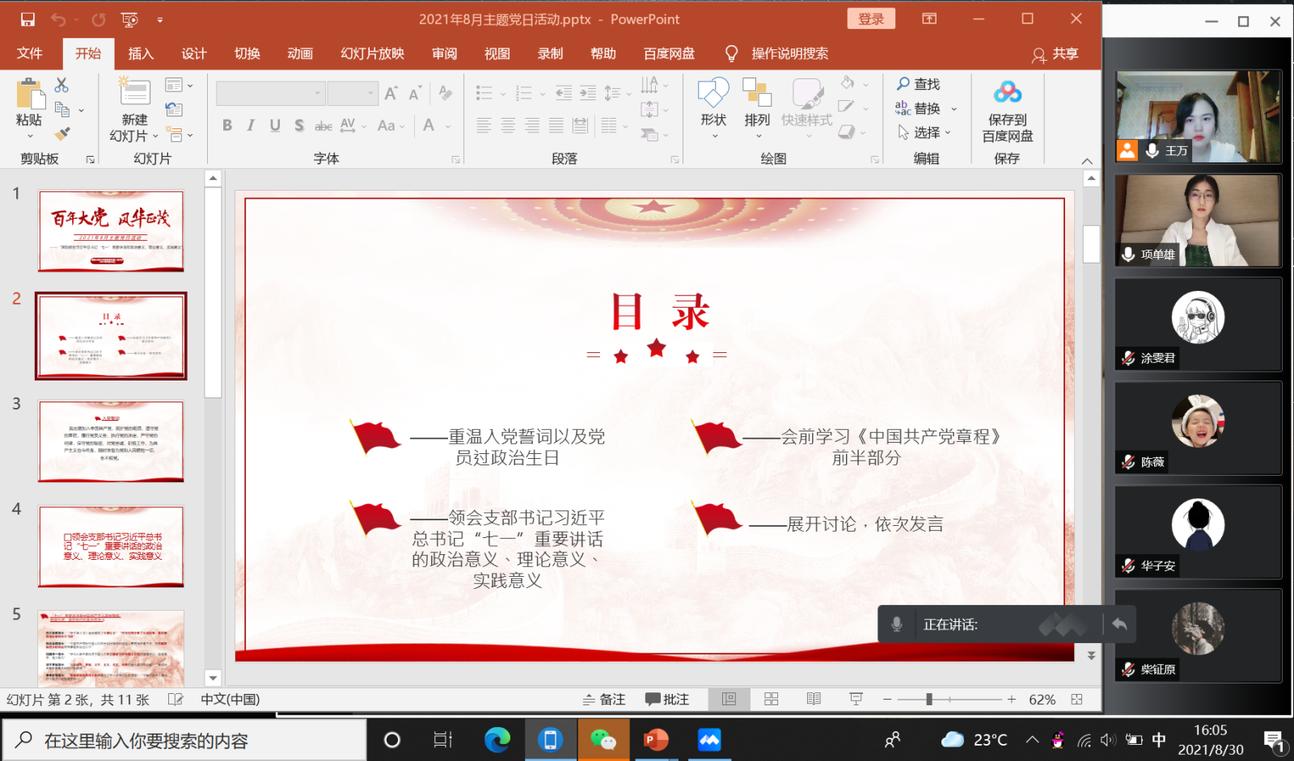Click the zoom slider handle
The width and height of the screenshot is (1294, 761).
[929, 700]
